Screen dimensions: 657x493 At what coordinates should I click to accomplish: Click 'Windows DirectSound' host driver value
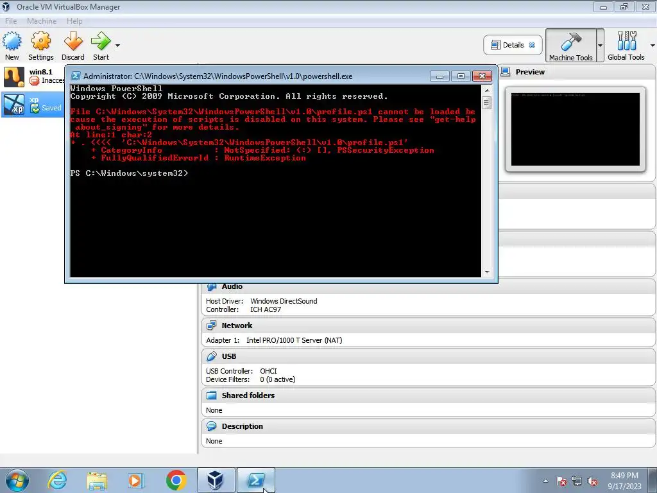284,301
